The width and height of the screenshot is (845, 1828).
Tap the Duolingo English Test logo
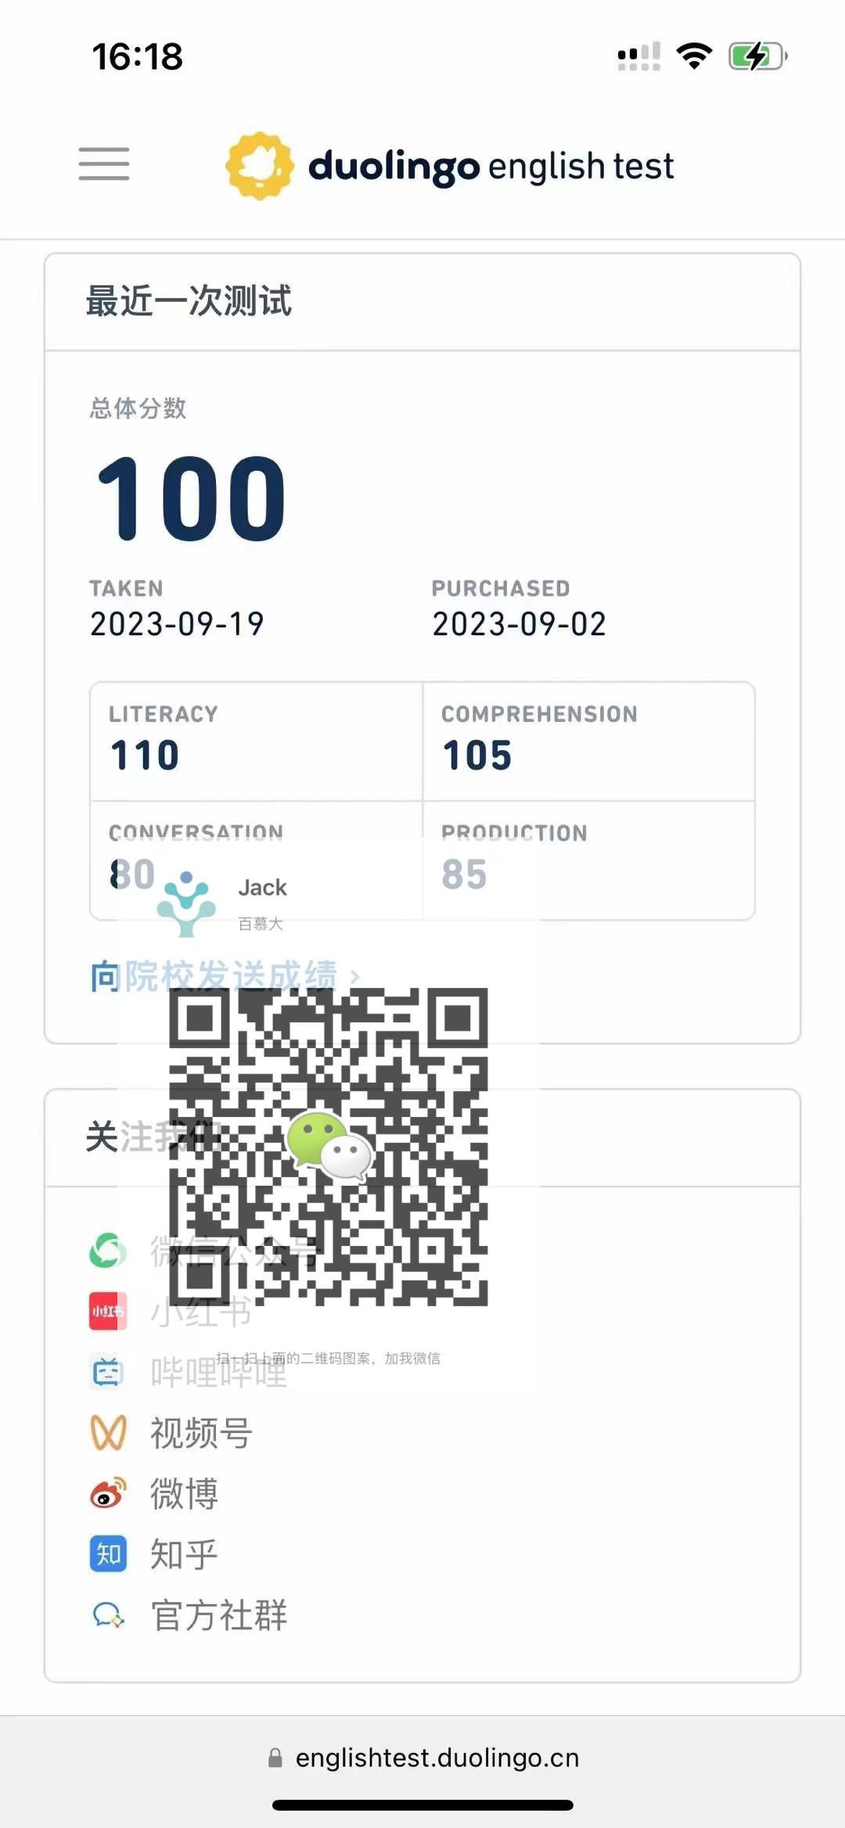coord(450,166)
